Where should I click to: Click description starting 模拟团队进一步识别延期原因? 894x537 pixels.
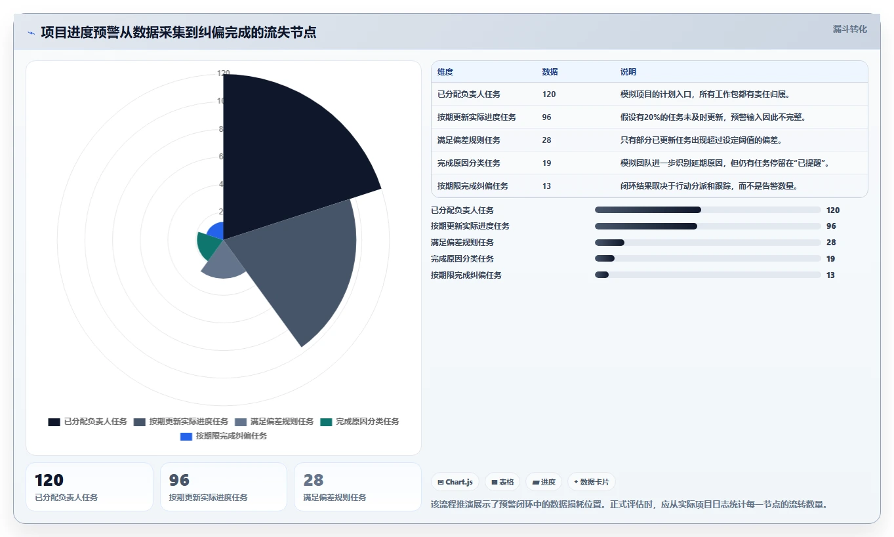[x=725, y=163]
